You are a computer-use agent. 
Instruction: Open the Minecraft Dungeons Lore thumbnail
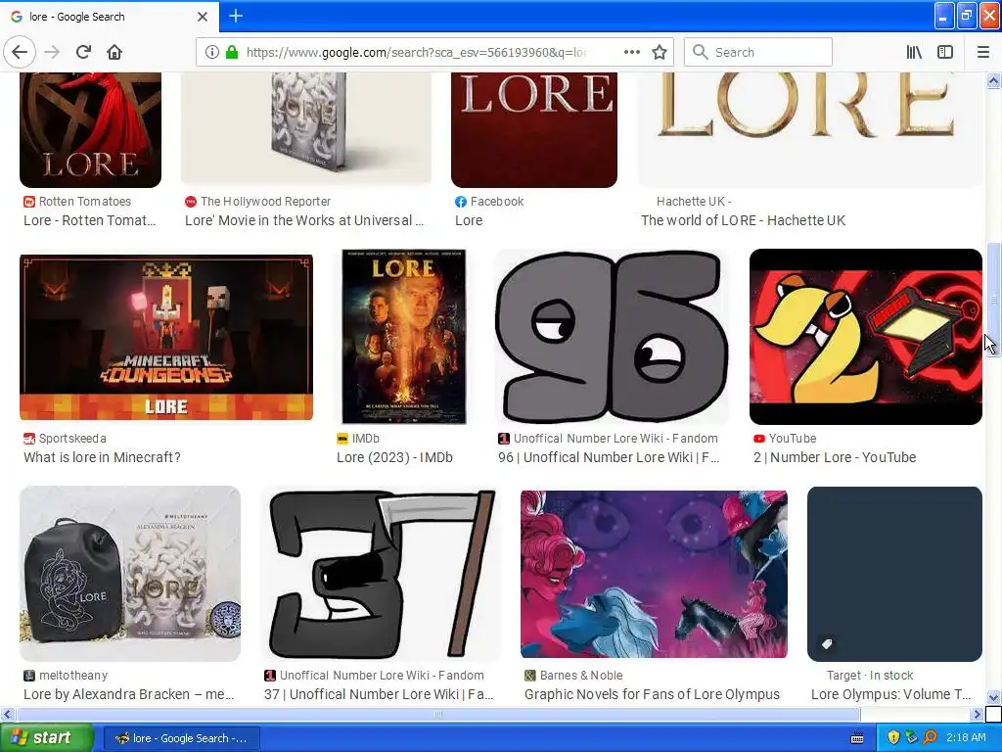coord(166,337)
